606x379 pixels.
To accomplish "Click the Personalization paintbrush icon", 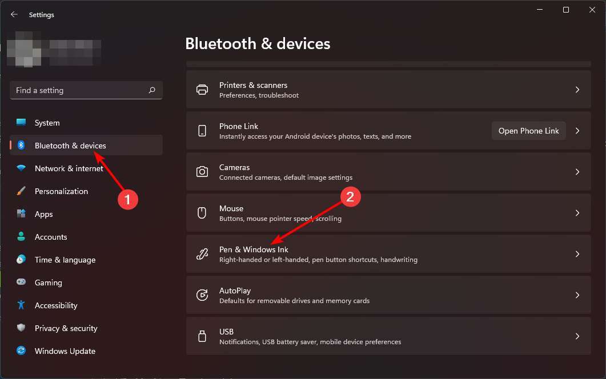I will (x=21, y=191).
